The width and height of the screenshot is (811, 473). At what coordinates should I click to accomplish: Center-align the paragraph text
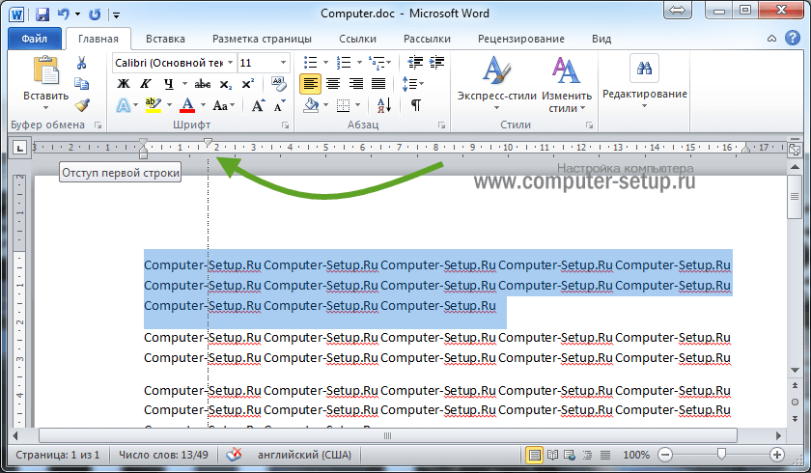click(333, 84)
